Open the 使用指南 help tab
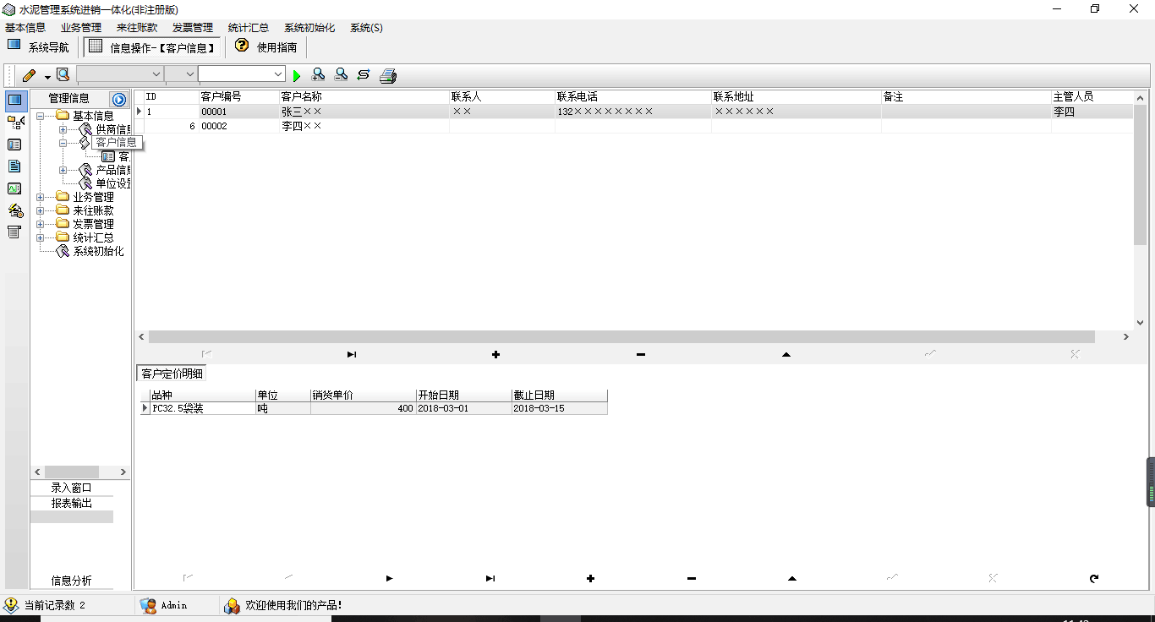Viewport: 1155px width, 622px height. click(x=267, y=47)
